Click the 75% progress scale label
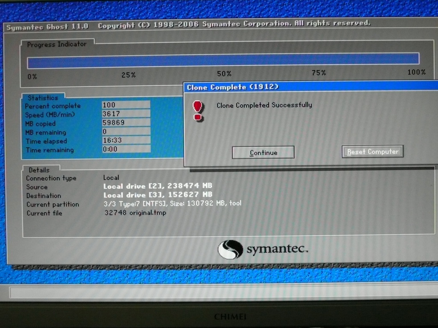The height and width of the screenshot is (328, 438). tap(319, 73)
